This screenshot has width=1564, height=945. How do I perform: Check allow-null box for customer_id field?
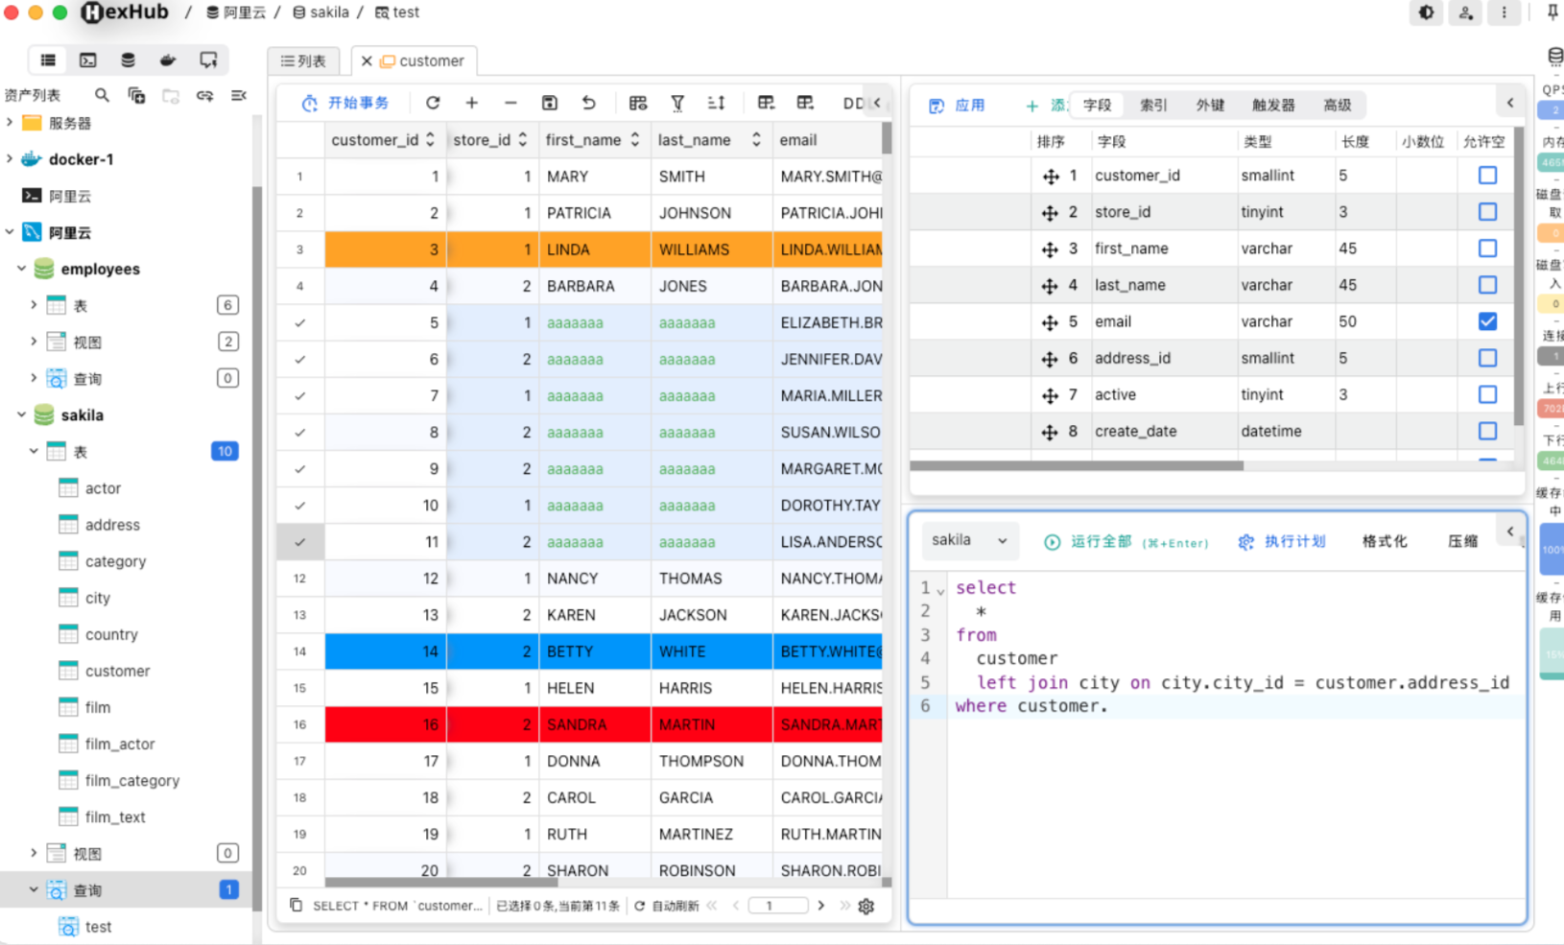click(1487, 176)
